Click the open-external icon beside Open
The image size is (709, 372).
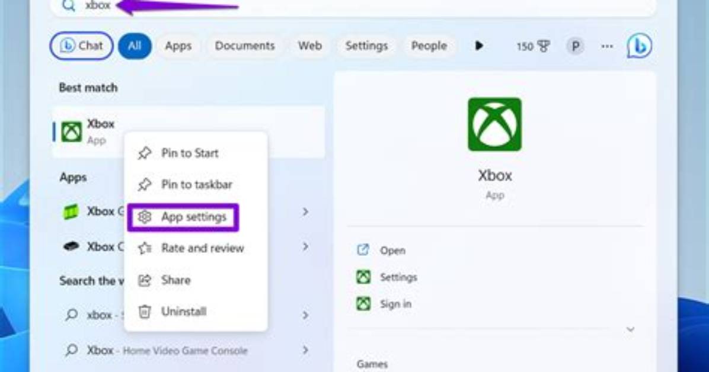tap(363, 250)
